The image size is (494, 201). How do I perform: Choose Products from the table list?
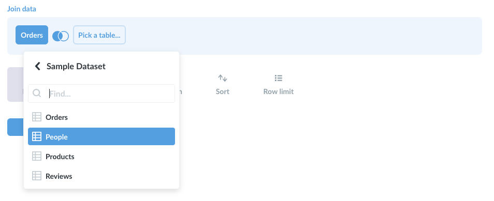[101, 157]
